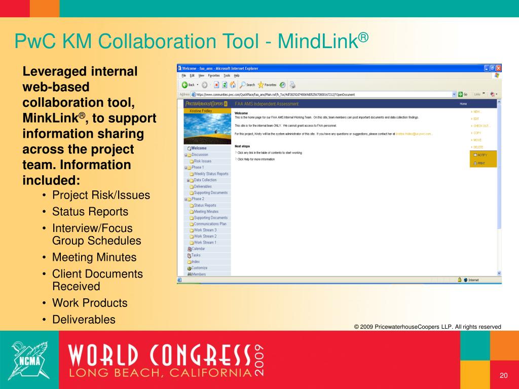
Task: Open Status Reports folder under Phase 2
Action: point(203,206)
